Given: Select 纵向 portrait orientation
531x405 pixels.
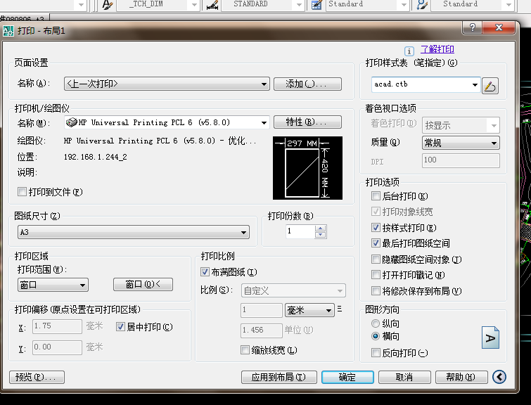Looking at the screenshot, I should [x=376, y=323].
